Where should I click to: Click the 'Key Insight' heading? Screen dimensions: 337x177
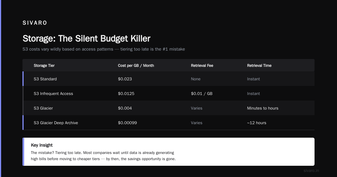pos(42,145)
